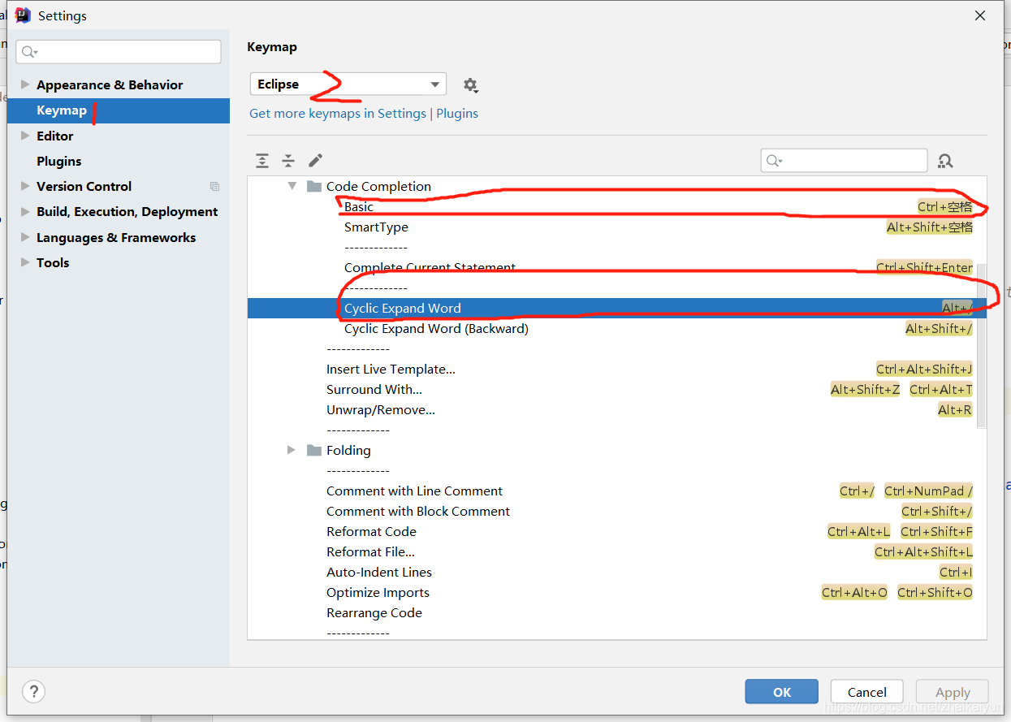The height and width of the screenshot is (722, 1011).
Task: Open keymap gear settings icon
Action: coord(470,85)
